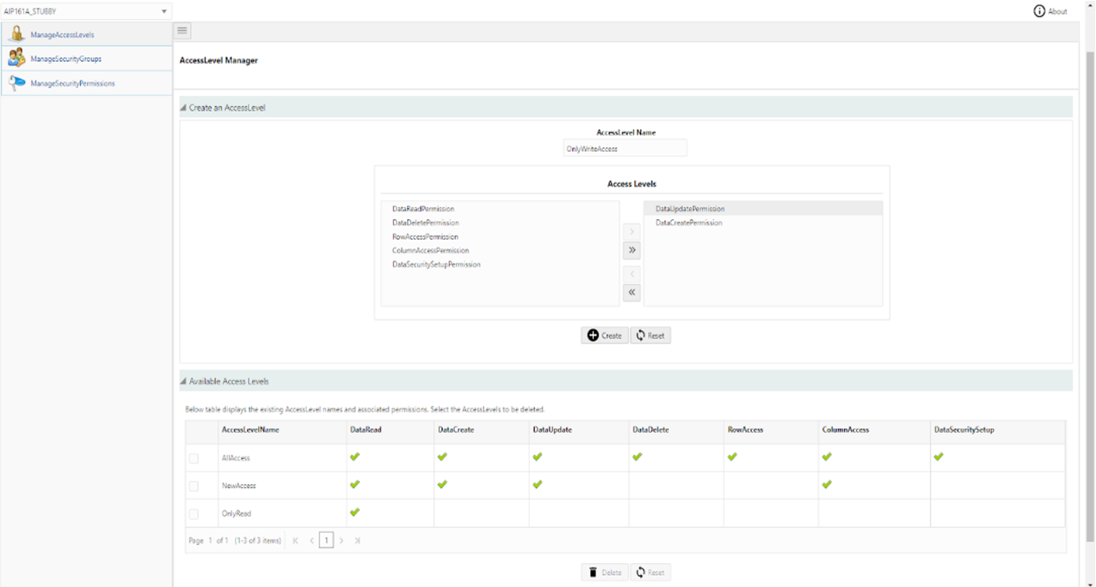Click the AccessLevel Name input field
Screen dimensions: 1096x587
tap(625, 148)
